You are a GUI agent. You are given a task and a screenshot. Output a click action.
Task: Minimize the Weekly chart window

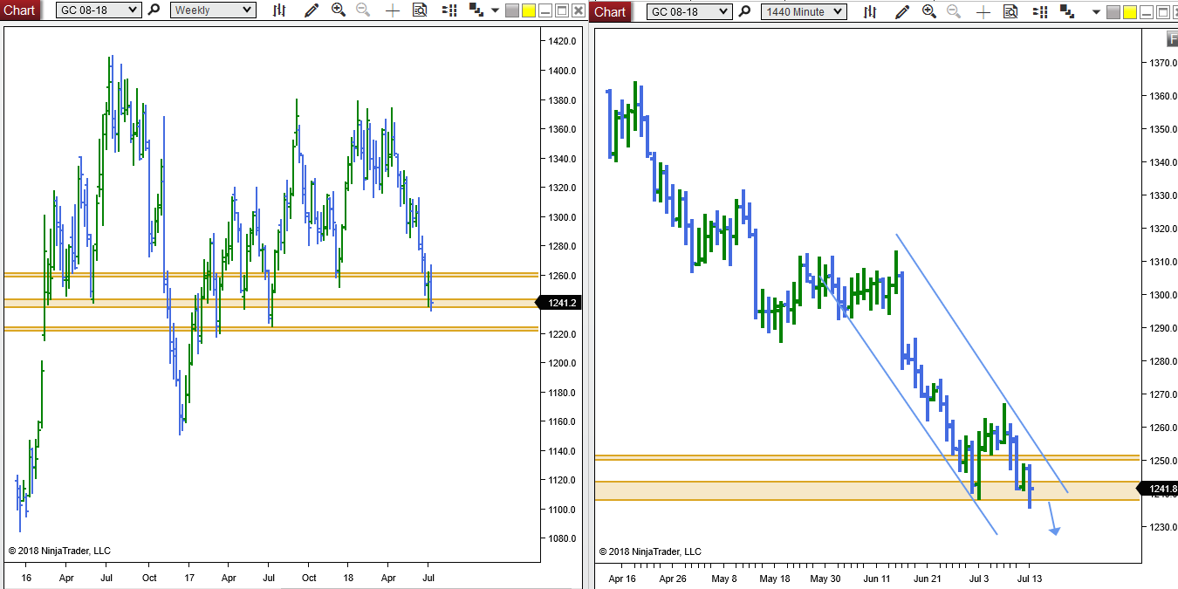click(x=545, y=10)
